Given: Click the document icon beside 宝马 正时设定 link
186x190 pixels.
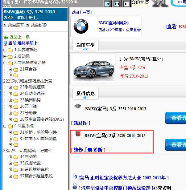Looking at the screenshot, I should (x=75, y=176).
